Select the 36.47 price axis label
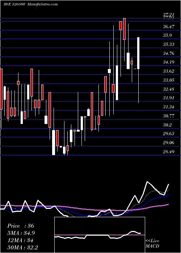 pyautogui.click(x=169, y=26)
